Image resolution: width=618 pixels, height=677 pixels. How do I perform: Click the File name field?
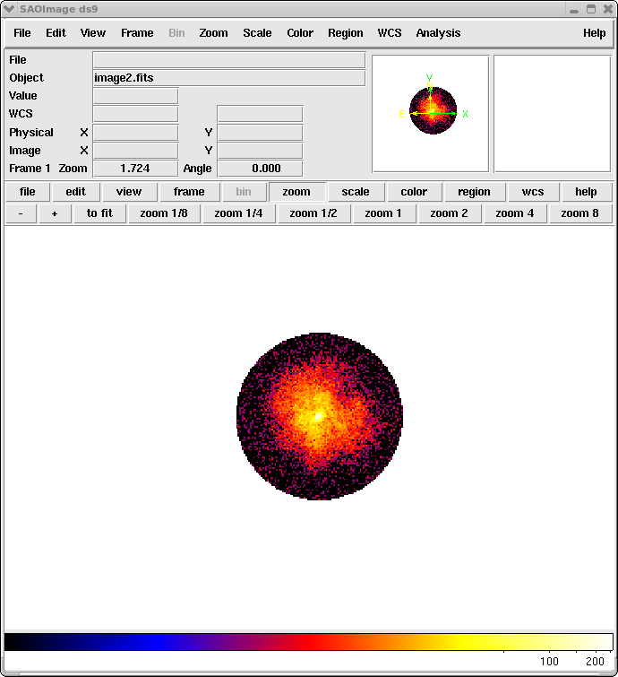coord(229,60)
